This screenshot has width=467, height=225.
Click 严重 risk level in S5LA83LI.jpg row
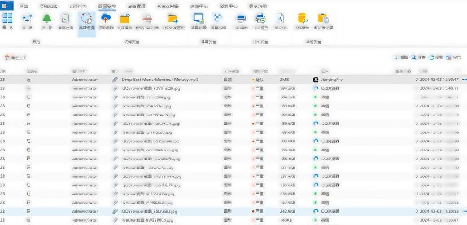click(x=259, y=211)
